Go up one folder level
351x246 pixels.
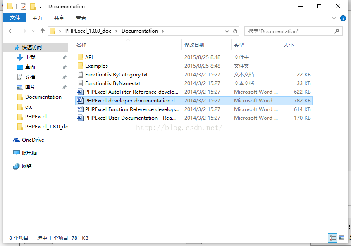tap(43, 31)
